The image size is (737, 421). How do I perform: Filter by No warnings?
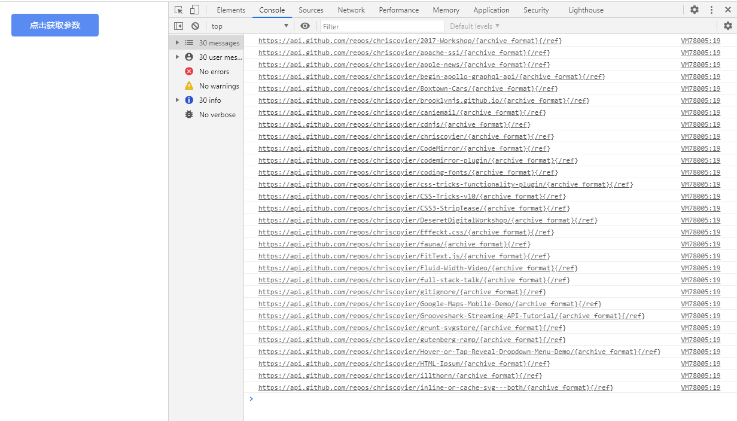point(206,86)
